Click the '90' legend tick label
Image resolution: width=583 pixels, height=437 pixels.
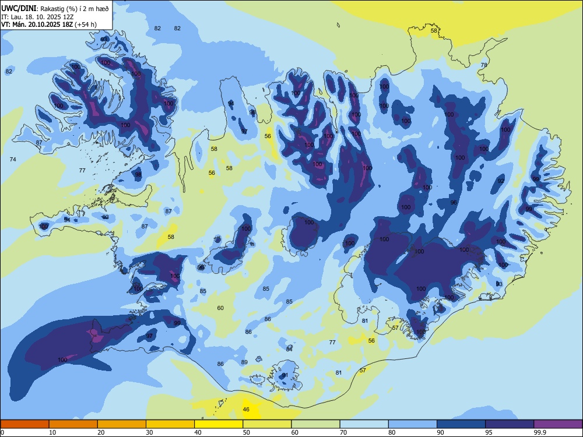click(440, 432)
